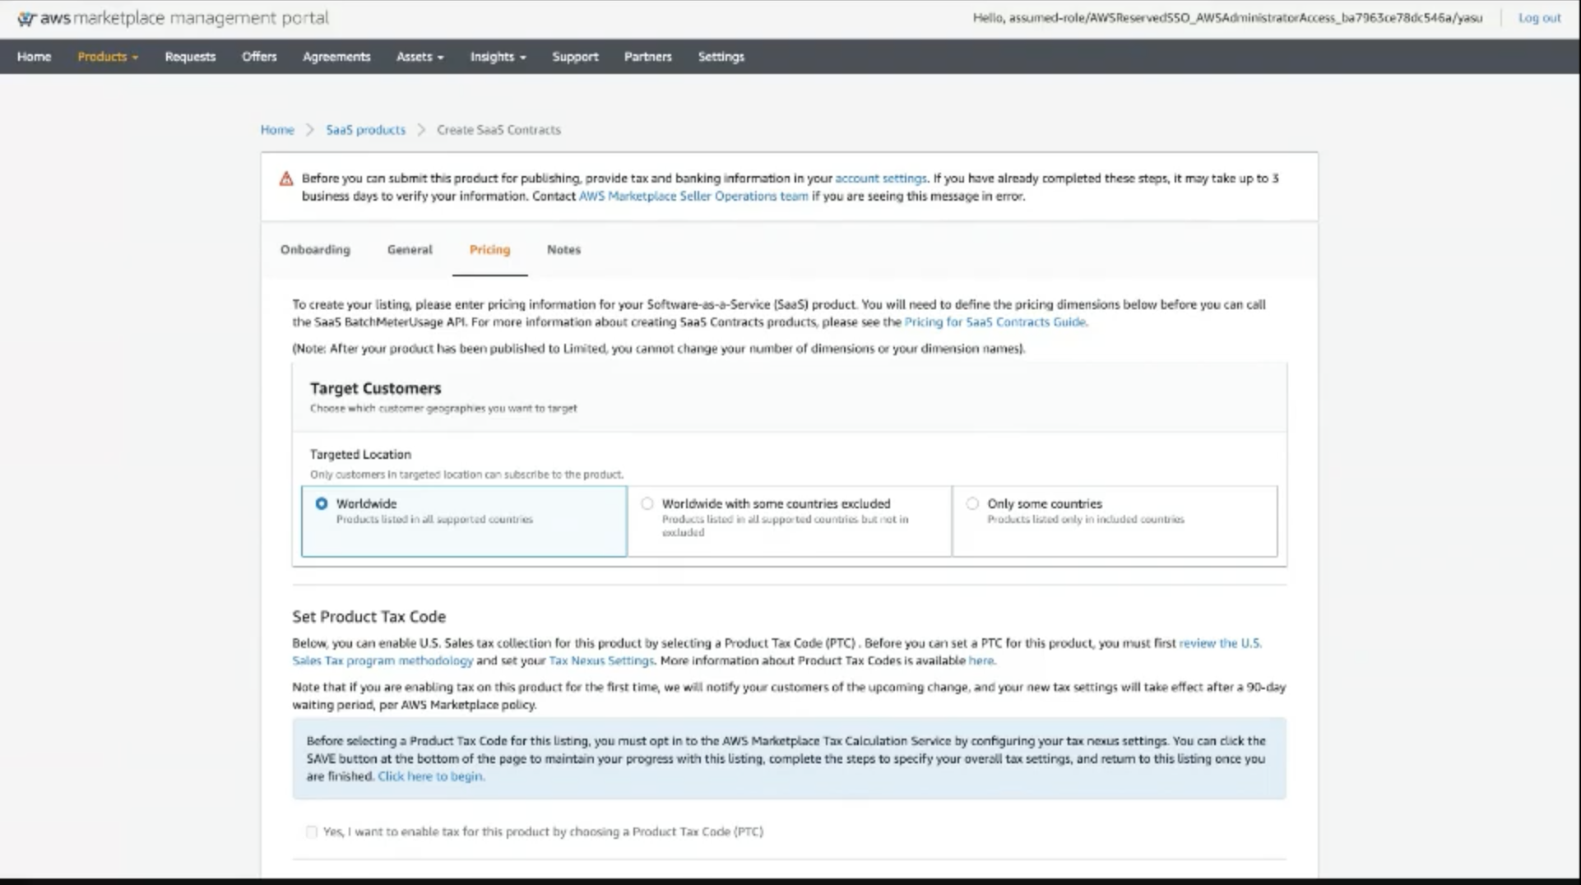Open the Support menu item
The height and width of the screenshot is (885, 1581).
[575, 57]
